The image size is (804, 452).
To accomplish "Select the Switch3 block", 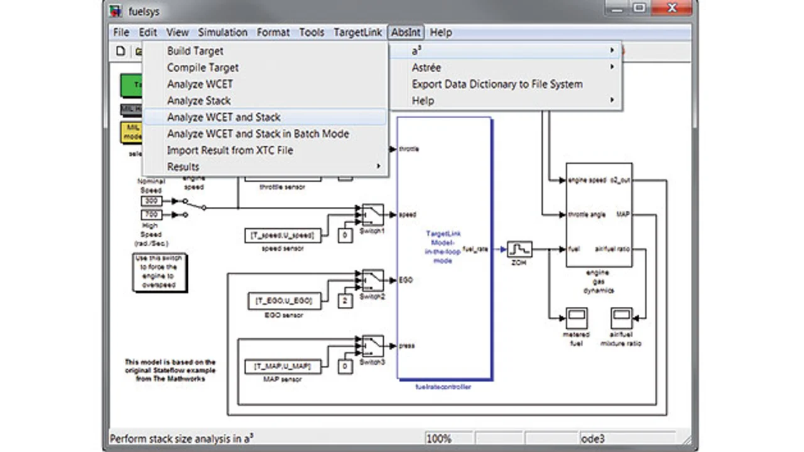I will point(372,346).
